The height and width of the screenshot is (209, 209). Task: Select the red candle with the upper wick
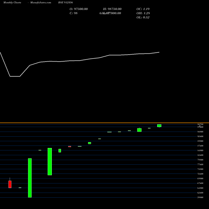coord(10,184)
